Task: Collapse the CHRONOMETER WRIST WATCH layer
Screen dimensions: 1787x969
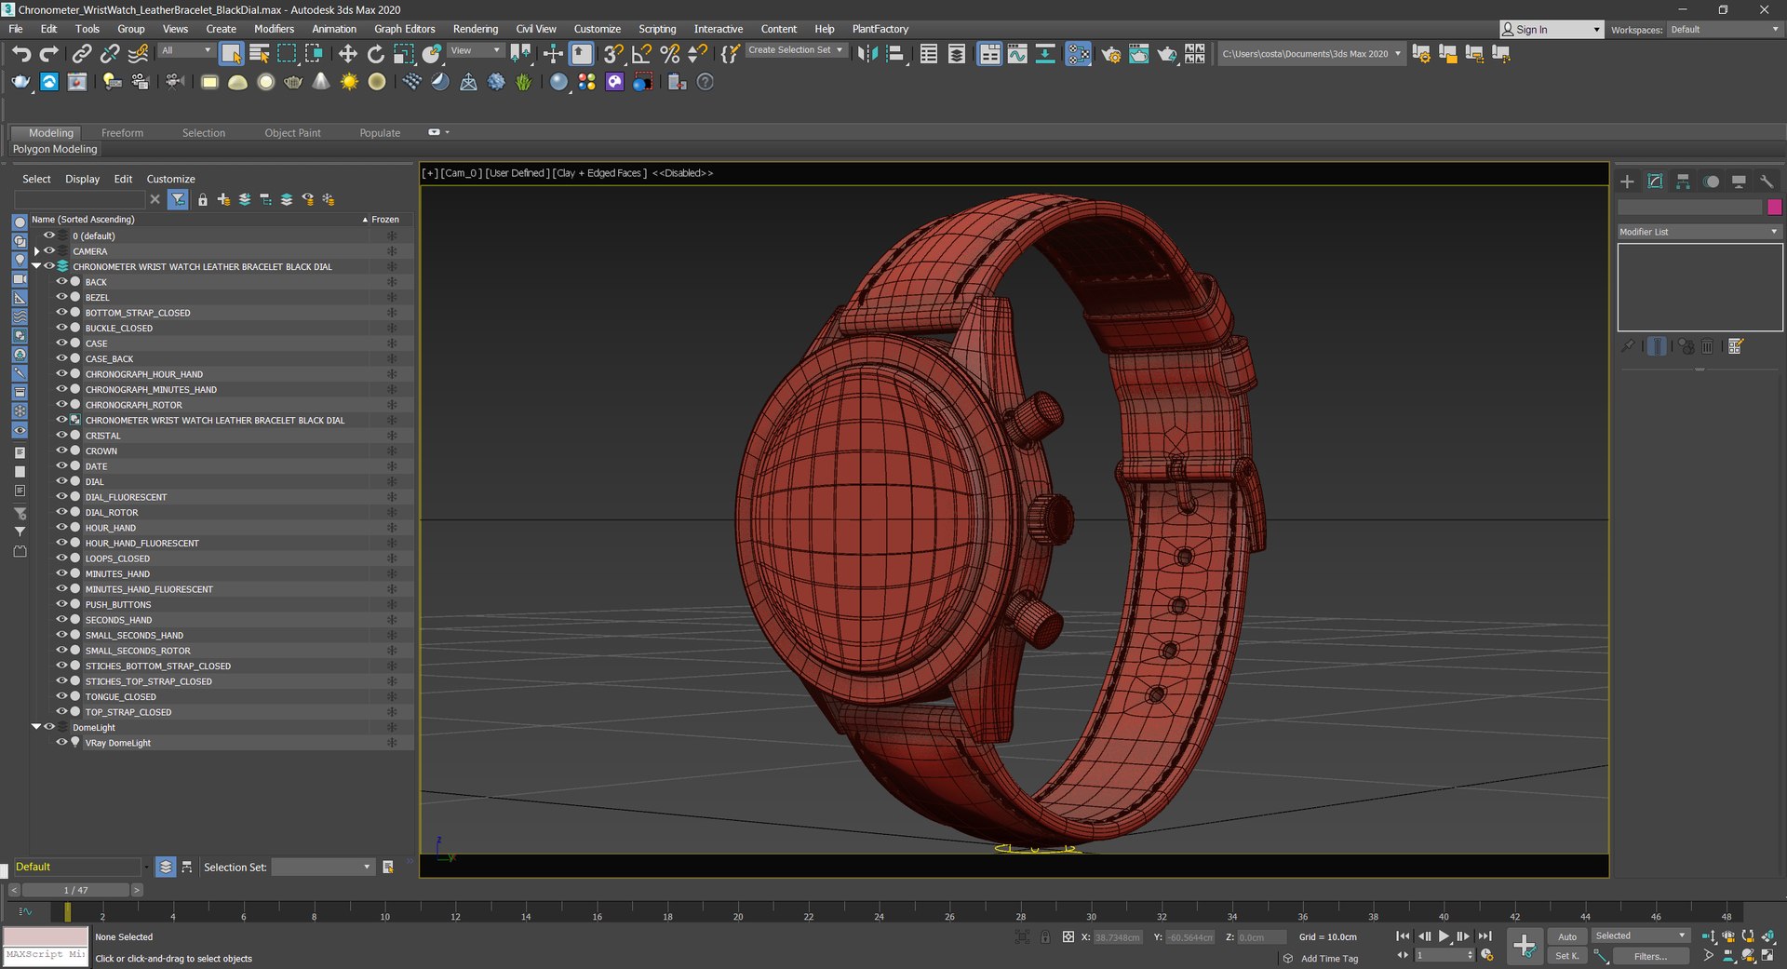Action: point(36,266)
